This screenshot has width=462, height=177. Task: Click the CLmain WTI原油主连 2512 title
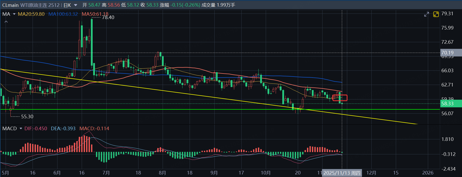coord(31,5)
